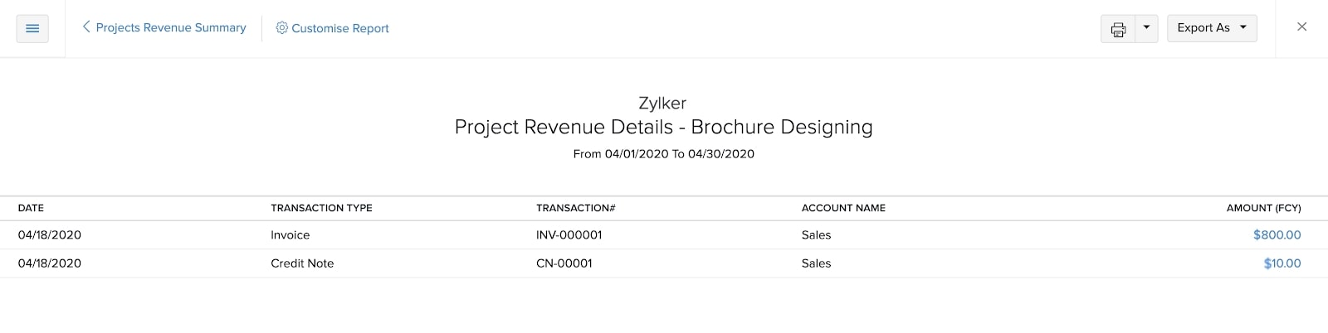The width and height of the screenshot is (1328, 333).
Task: Select the INV-000001 transaction row
Action: point(569,235)
